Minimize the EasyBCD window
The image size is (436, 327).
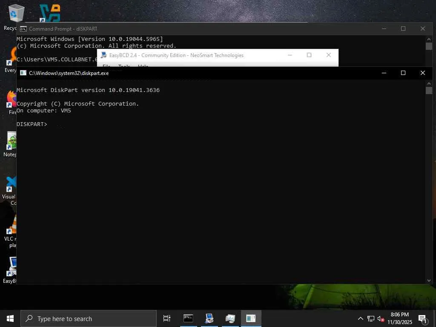[x=290, y=55]
